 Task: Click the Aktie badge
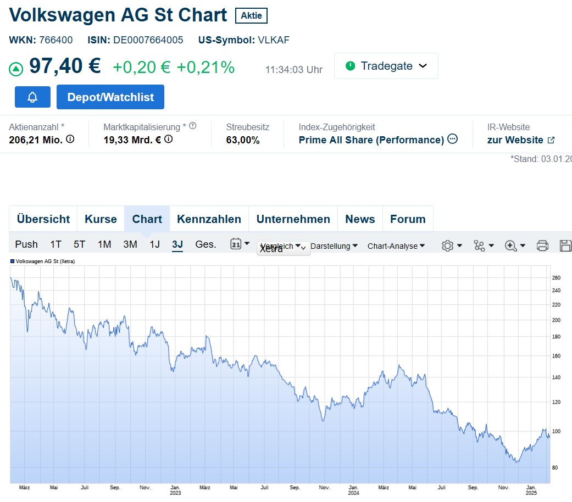click(x=251, y=16)
